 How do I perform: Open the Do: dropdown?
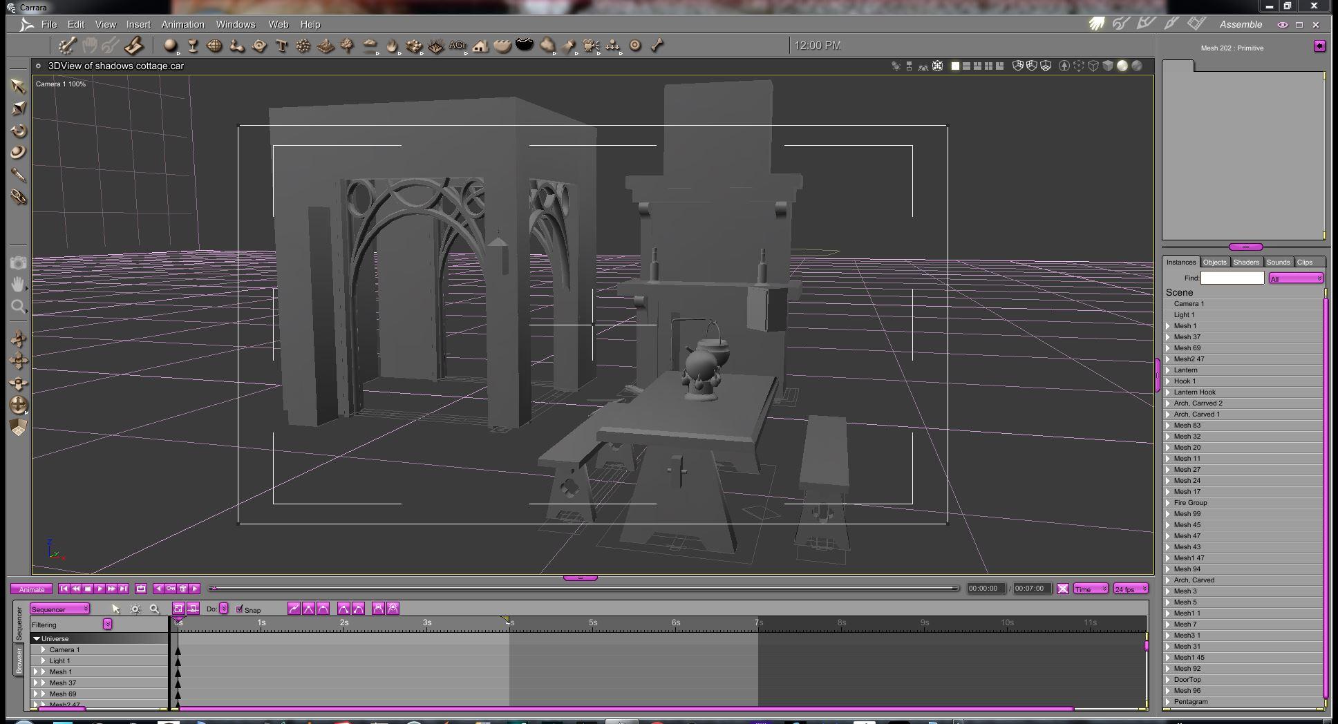pyautogui.click(x=224, y=609)
